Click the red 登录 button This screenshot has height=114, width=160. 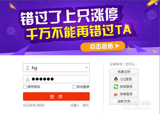pos(56,96)
